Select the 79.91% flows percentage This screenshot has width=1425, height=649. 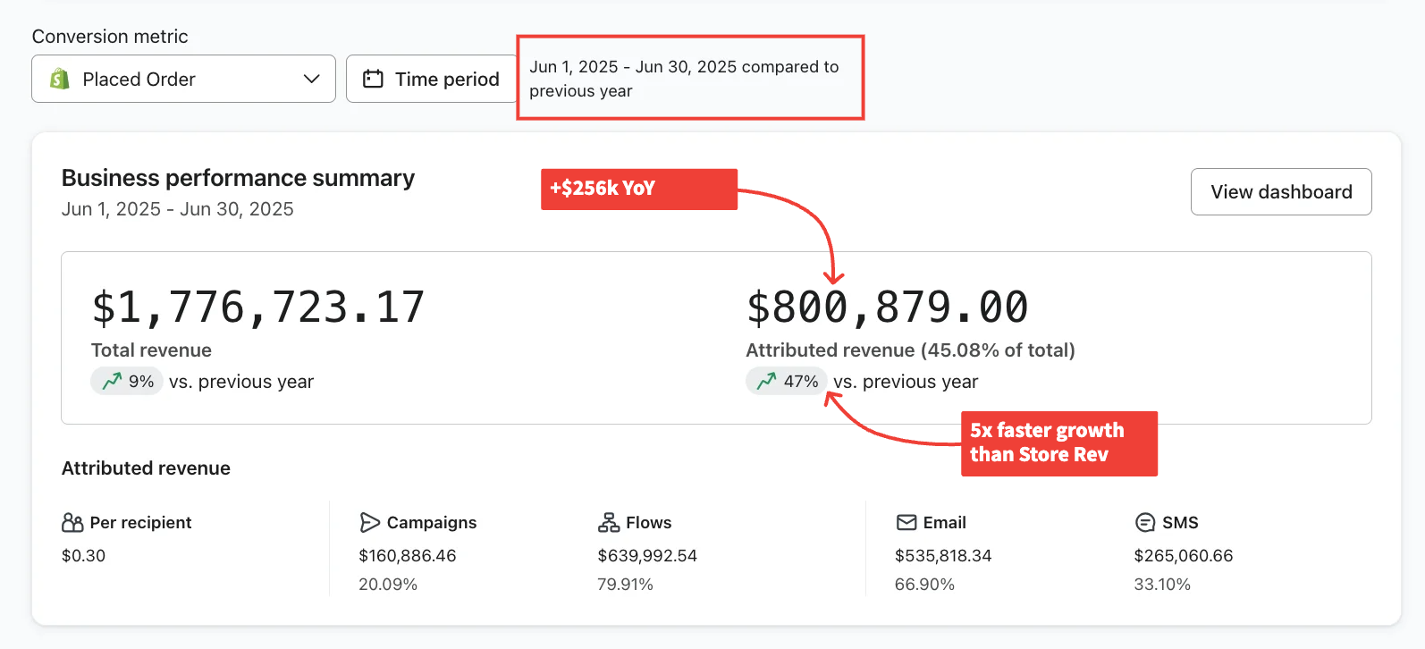626,585
